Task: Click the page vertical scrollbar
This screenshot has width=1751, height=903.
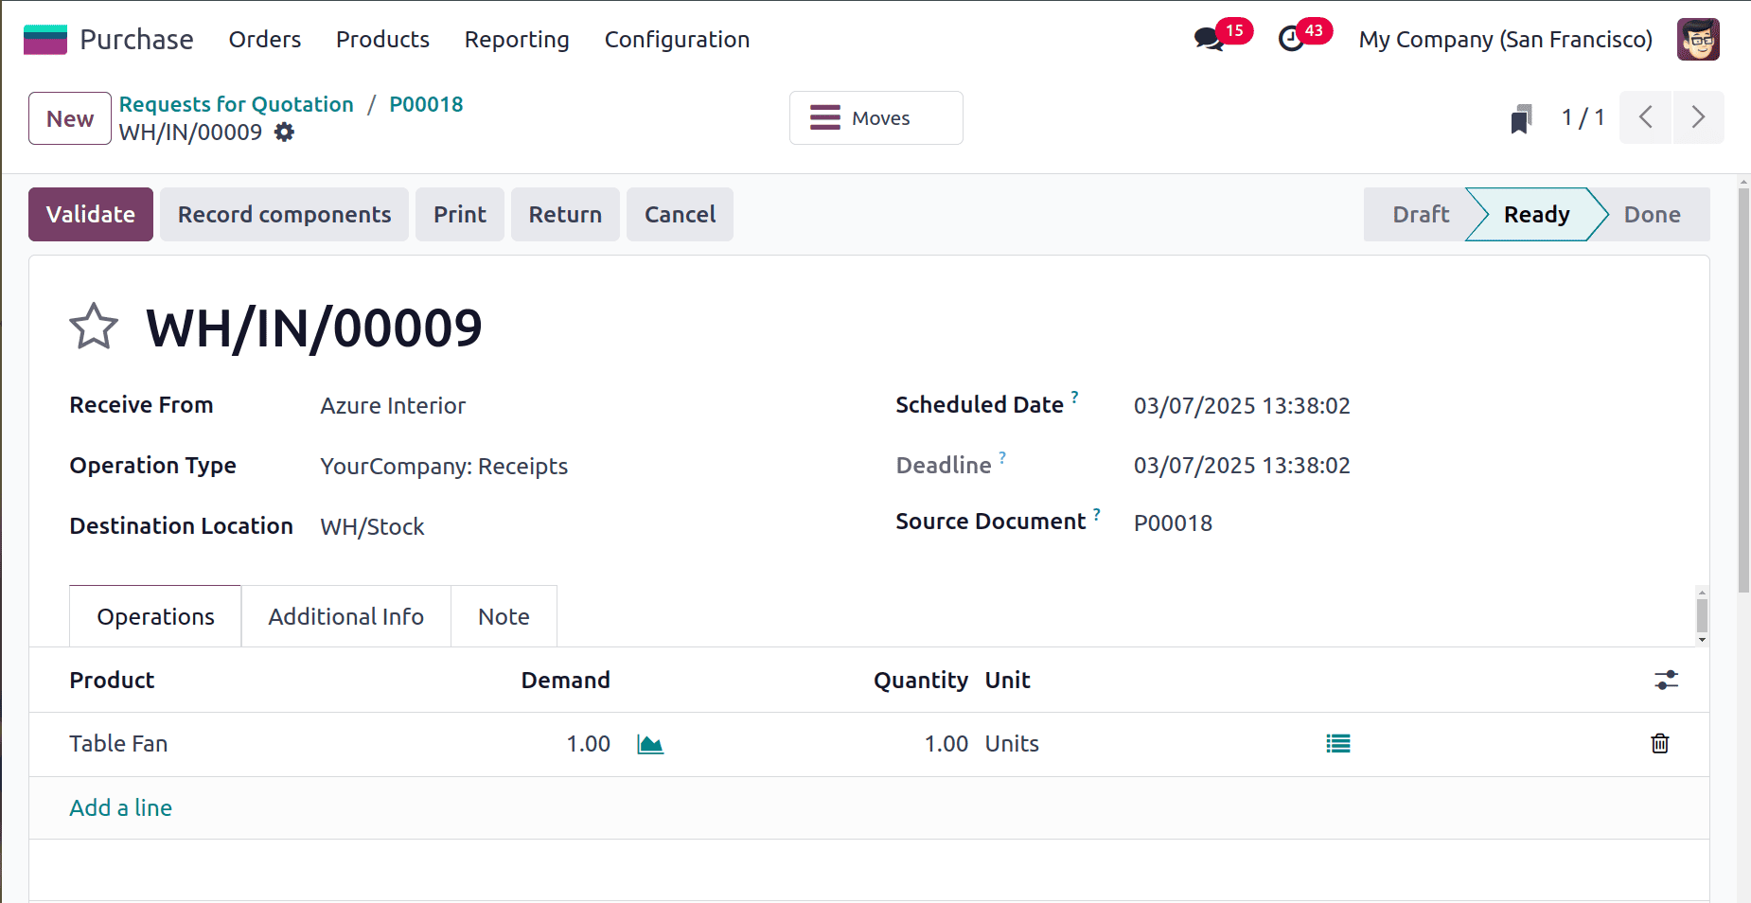Action: (x=1743, y=388)
